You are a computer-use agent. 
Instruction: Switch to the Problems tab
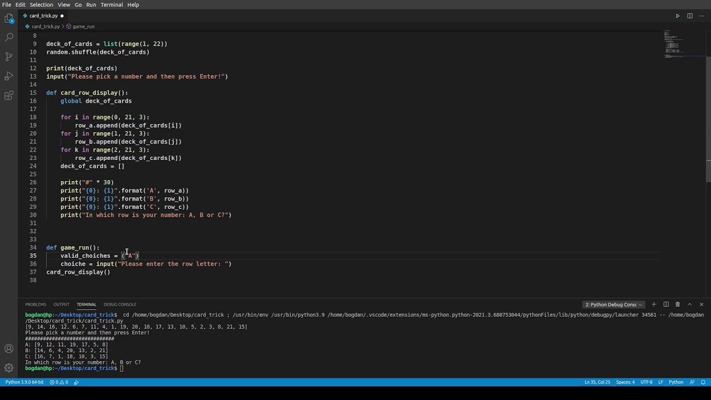36,304
